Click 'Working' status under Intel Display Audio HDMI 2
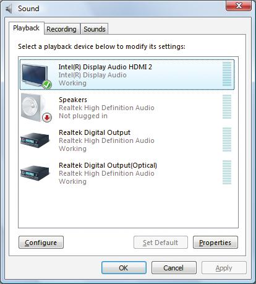The height and width of the screenshot is (284, 256). pyautogui.click(x=72, y=83)
